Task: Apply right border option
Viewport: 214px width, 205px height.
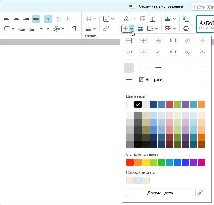Action: [x=158, y=52]
